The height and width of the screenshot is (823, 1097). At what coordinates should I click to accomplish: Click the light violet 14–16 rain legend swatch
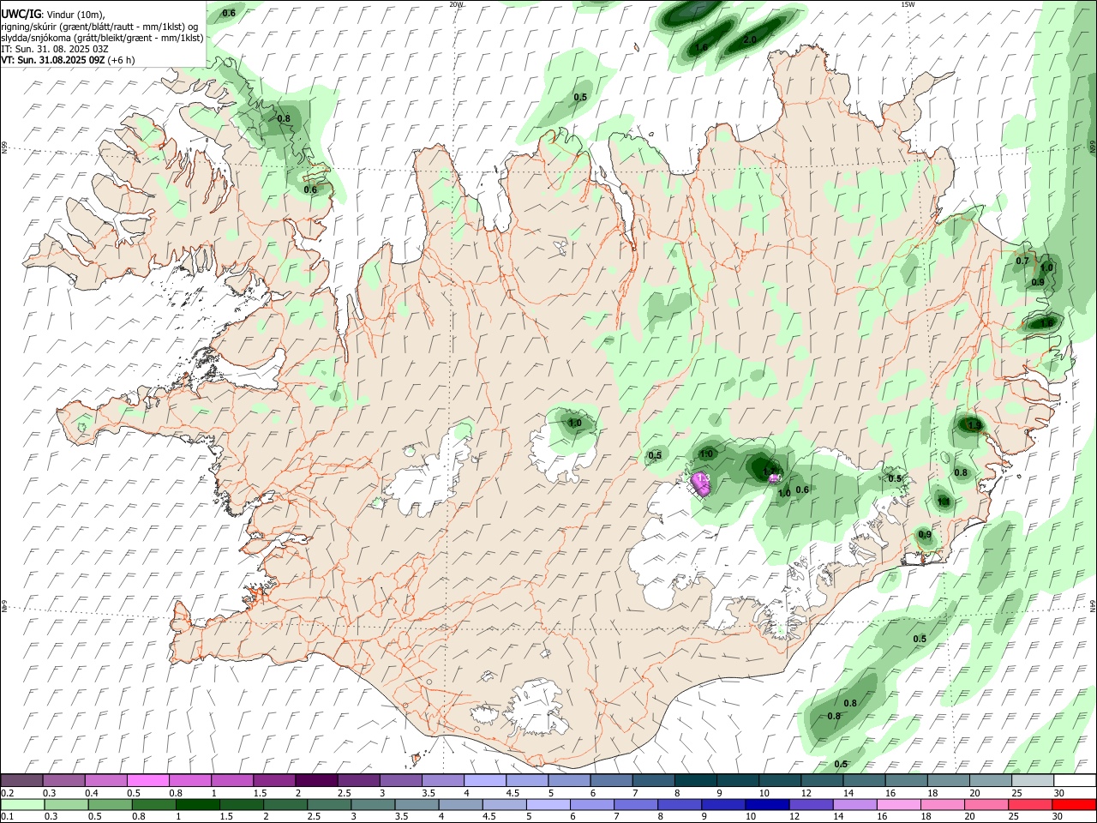click(x=854, y=804)
